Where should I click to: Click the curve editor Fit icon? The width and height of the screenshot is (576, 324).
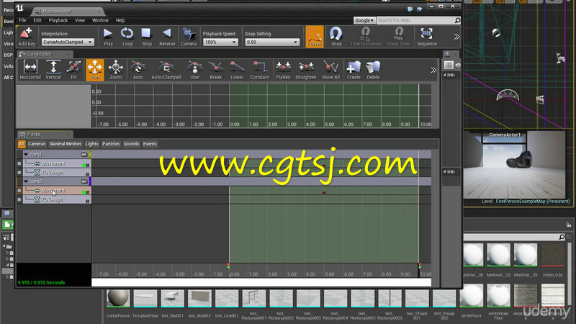[73, 70]
